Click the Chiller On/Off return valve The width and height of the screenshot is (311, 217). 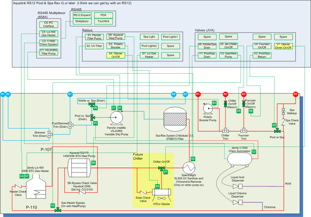[x=225, y=104]
